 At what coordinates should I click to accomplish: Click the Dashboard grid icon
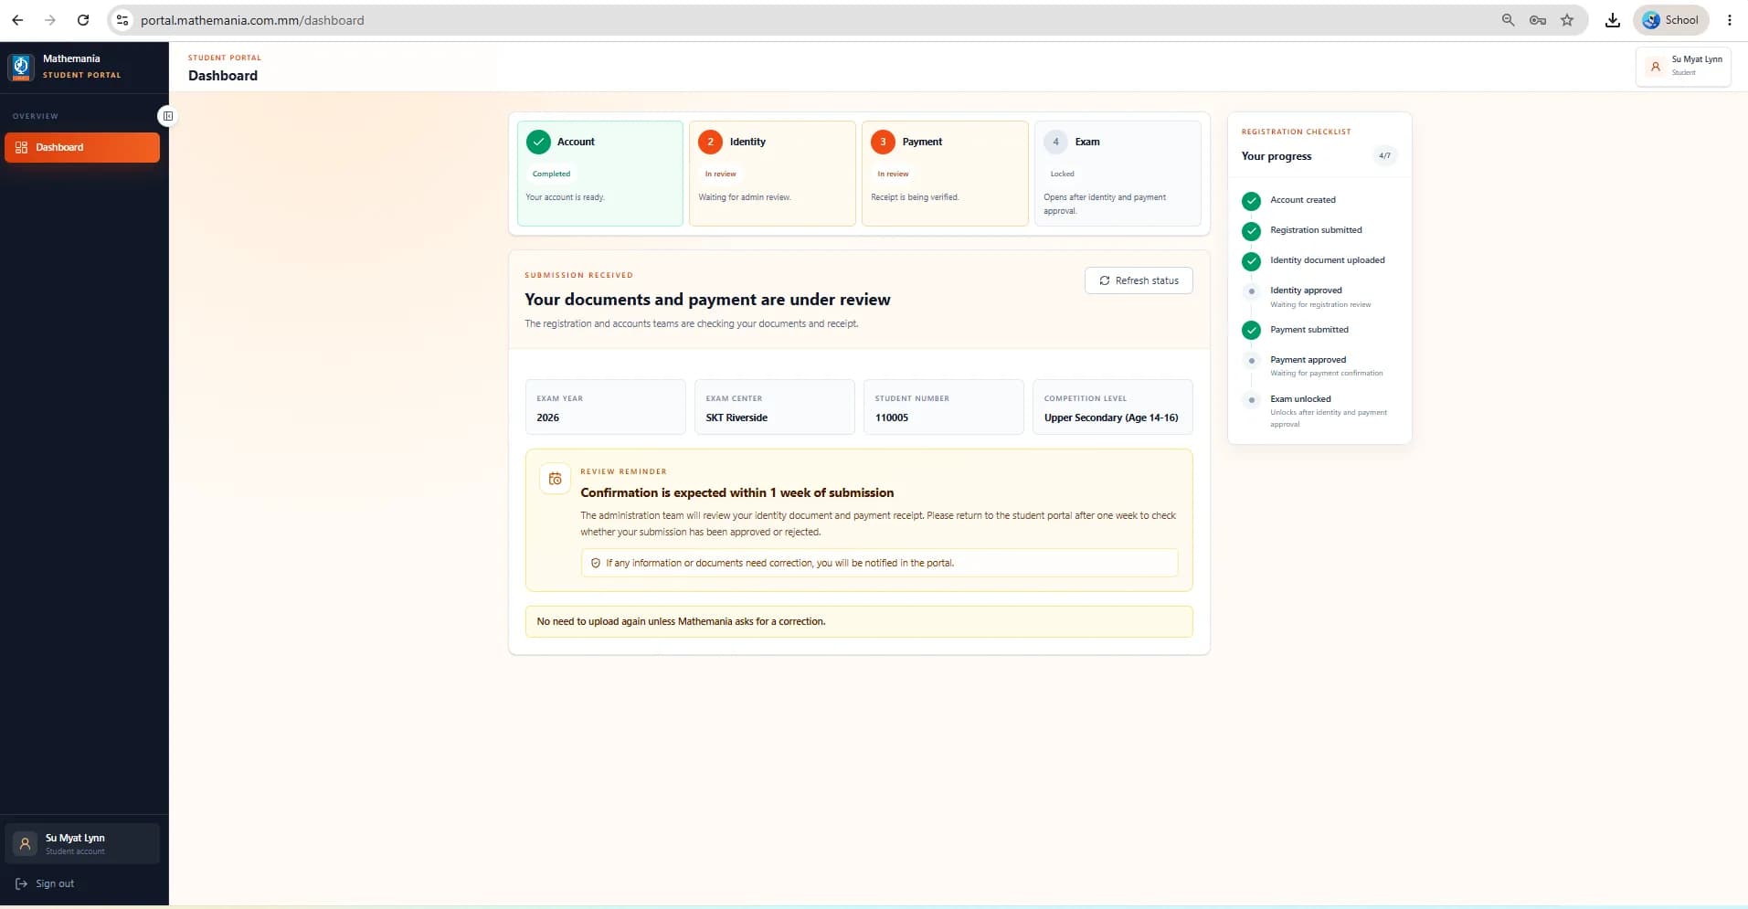click(21, 147)
